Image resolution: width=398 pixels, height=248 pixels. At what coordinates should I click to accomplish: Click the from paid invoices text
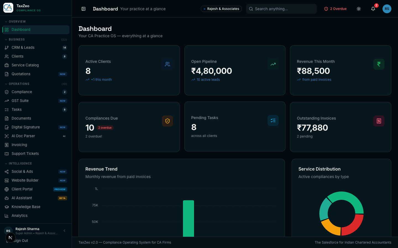tap(317, 80)
